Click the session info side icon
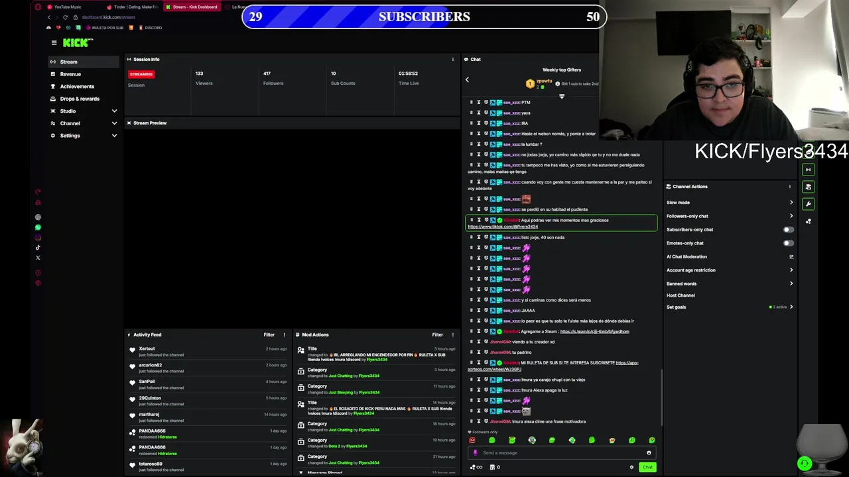Image resolution: width=849 pixels, height=477 pixels. coord(808,170)
